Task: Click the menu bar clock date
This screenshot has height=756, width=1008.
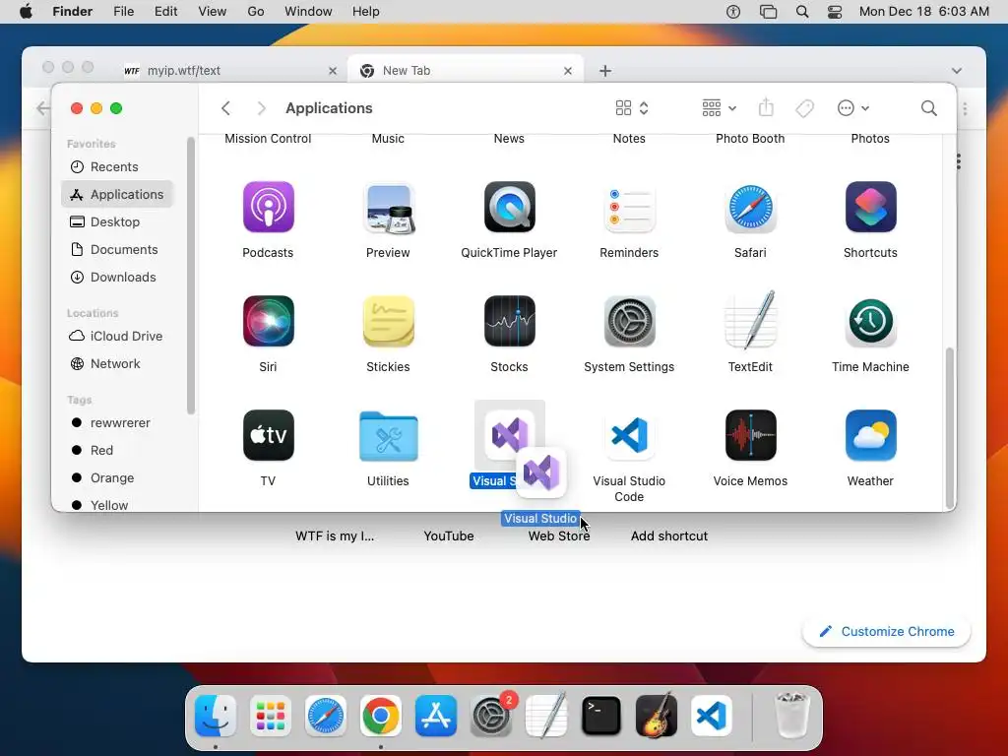Action: [x=923, y=12]
